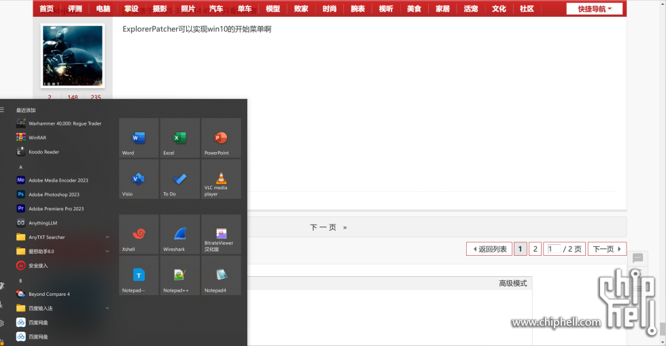The width and height of the screenshot is (666, 346).
Task: Launch the Wireshark tile
Action: click(180, 234)
